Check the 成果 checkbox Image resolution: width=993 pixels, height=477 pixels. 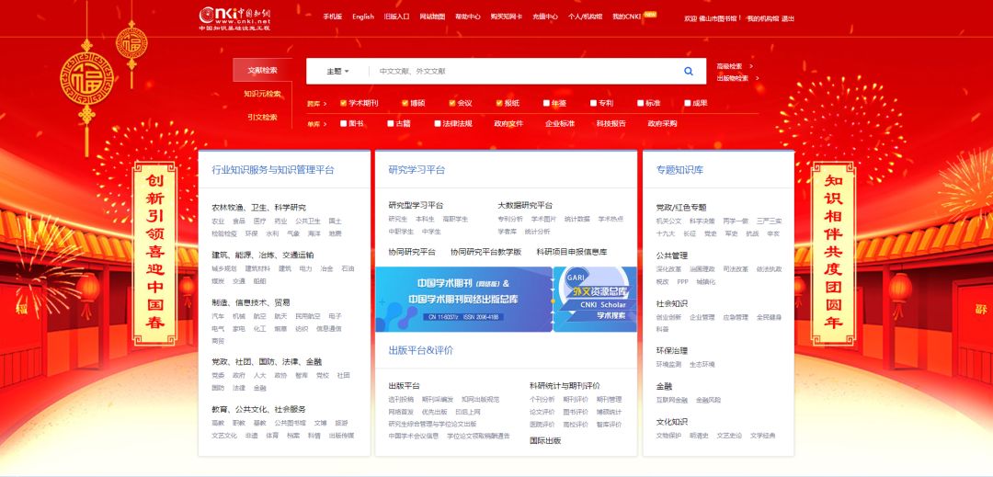(x=687, y=103)
